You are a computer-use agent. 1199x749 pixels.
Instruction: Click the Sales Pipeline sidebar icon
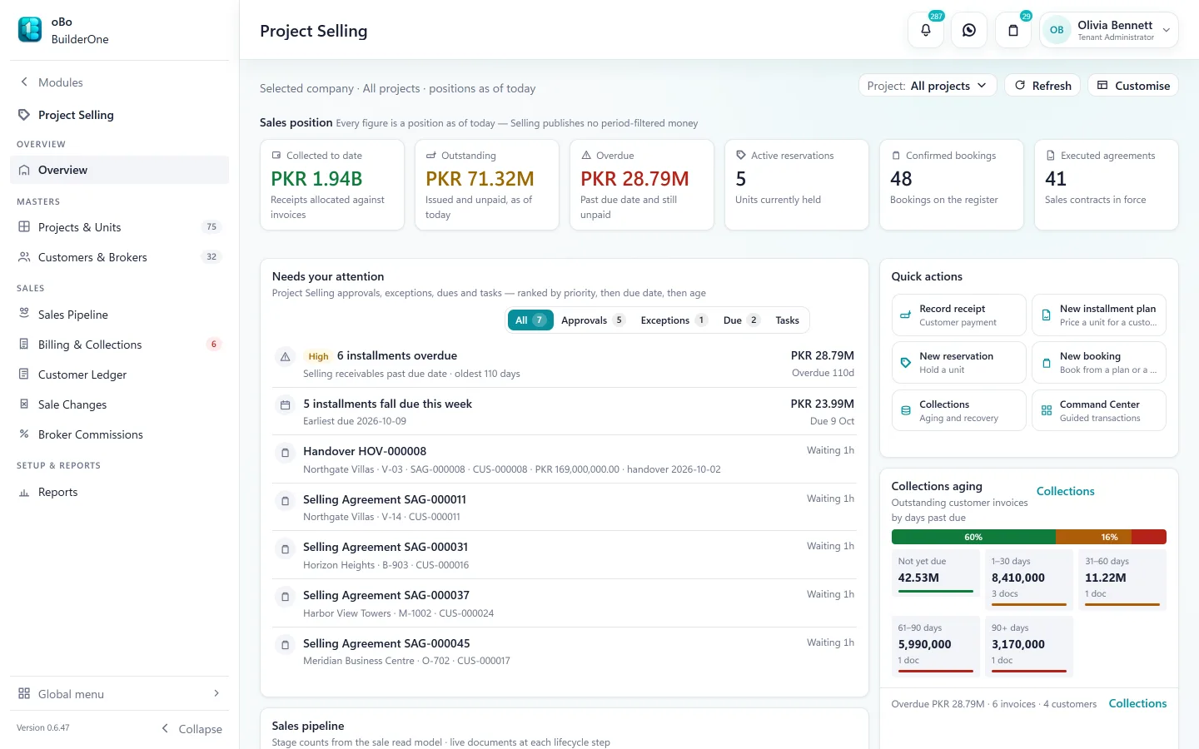pyautogui.click(x=24, y=314)
